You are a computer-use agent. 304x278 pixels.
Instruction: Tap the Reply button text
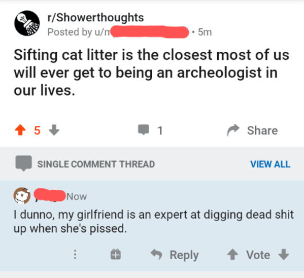click(184, 255)
